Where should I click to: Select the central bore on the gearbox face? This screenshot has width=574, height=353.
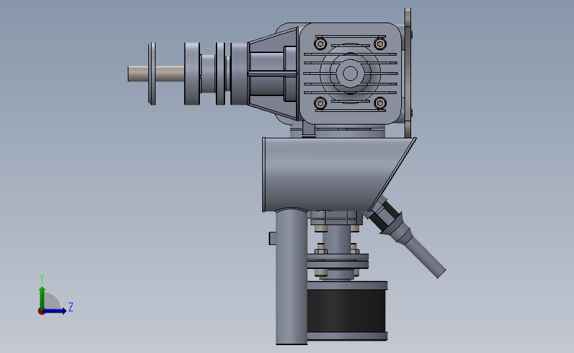350,74
